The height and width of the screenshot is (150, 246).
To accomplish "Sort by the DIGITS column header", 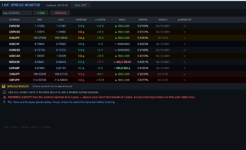I will [163, 20].
